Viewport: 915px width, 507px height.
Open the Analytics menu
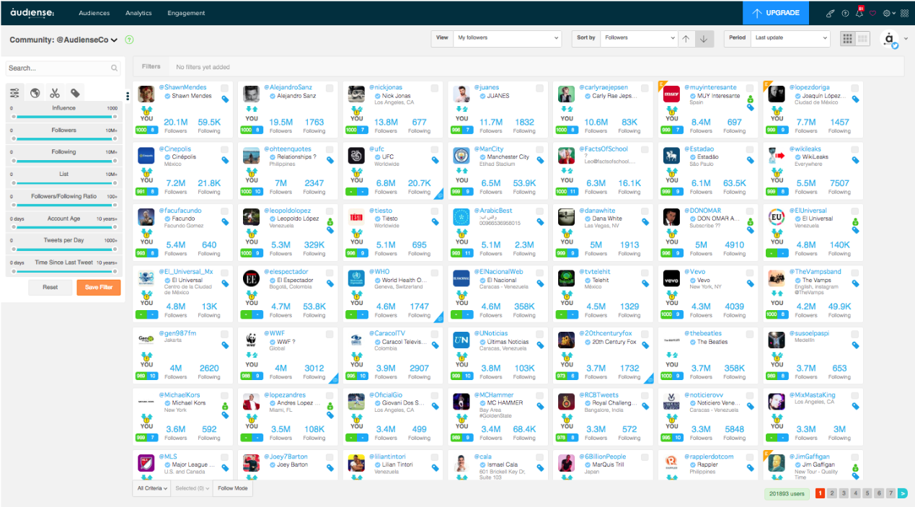tap(138, 13)
